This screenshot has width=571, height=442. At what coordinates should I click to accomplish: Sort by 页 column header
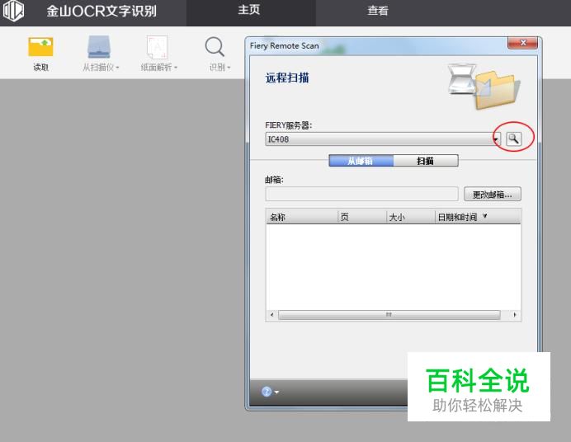click(x=362, y=217)
